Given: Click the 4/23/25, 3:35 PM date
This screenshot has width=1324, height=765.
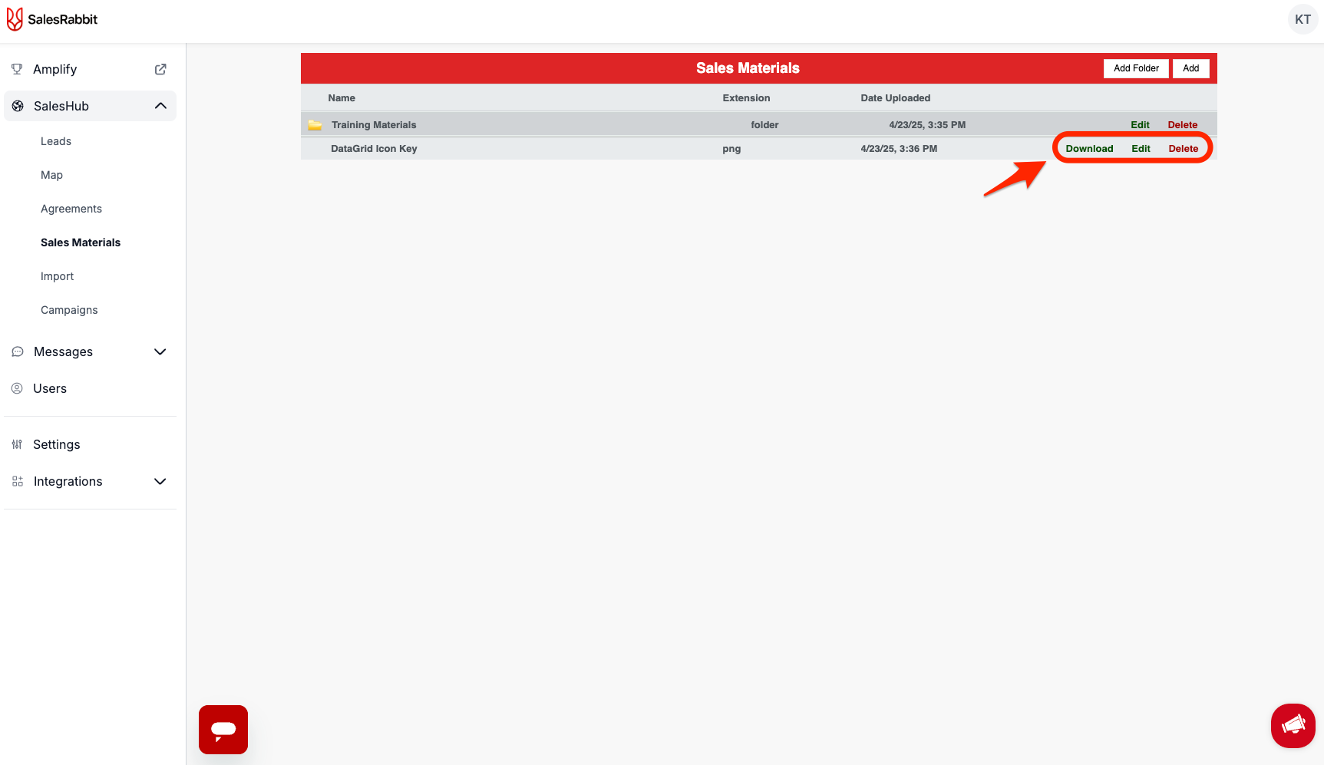Looking at the screenshot, I should pos(927,125).
